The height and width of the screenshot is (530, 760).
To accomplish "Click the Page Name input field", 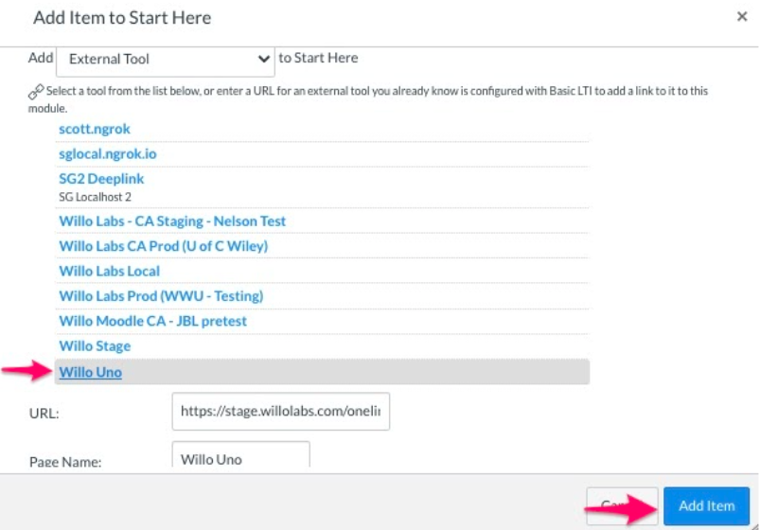I will click(x=241, y=456).
